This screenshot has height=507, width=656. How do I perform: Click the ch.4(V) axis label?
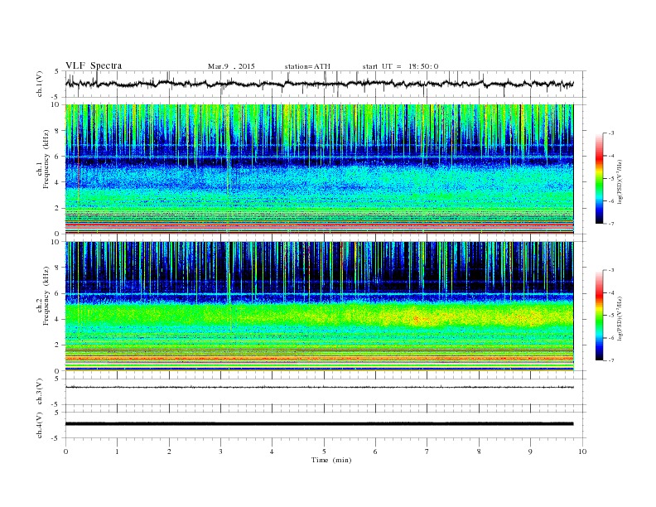pyautogui.click(x=39, y=425)
